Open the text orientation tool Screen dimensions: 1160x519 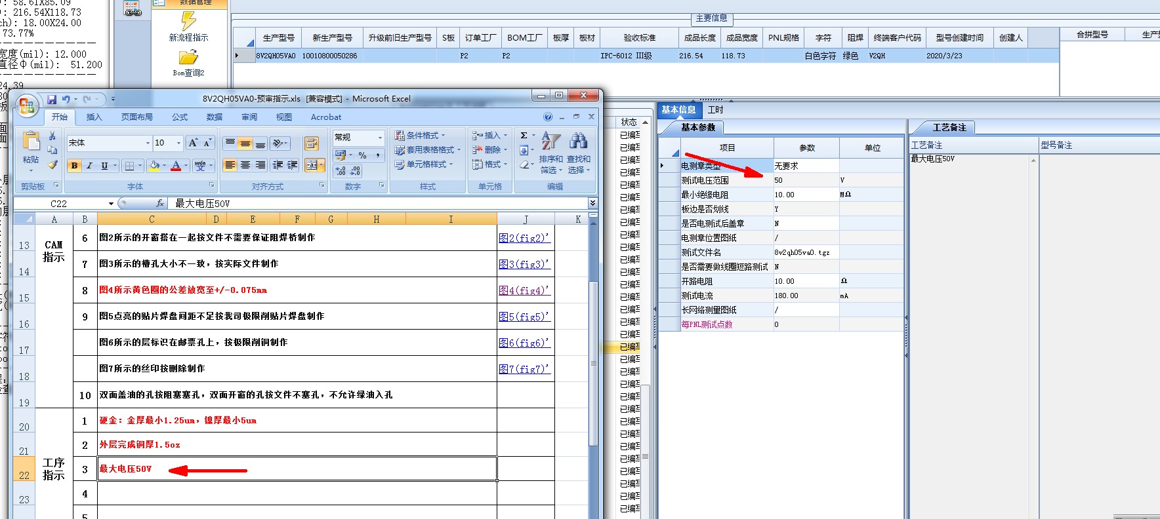click(281, 143)
